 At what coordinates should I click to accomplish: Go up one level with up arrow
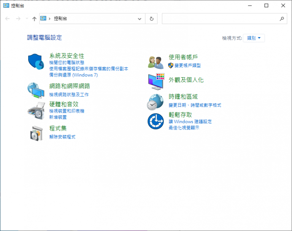click(34, 19)
